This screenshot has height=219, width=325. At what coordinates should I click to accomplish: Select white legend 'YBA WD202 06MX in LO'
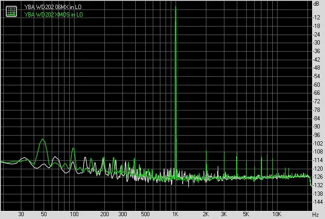[x=53, y=7]
